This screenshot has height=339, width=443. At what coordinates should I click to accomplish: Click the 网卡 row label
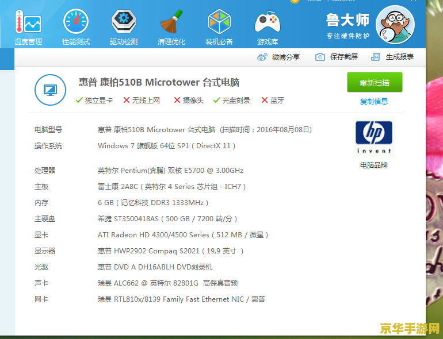tap(41, 299)
